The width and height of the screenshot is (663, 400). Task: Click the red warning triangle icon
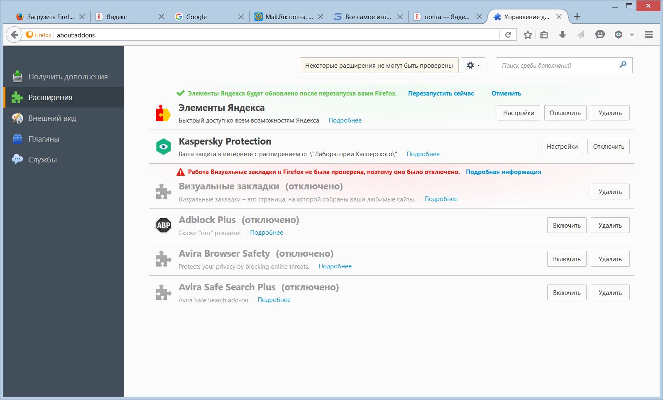coord(181,172)
